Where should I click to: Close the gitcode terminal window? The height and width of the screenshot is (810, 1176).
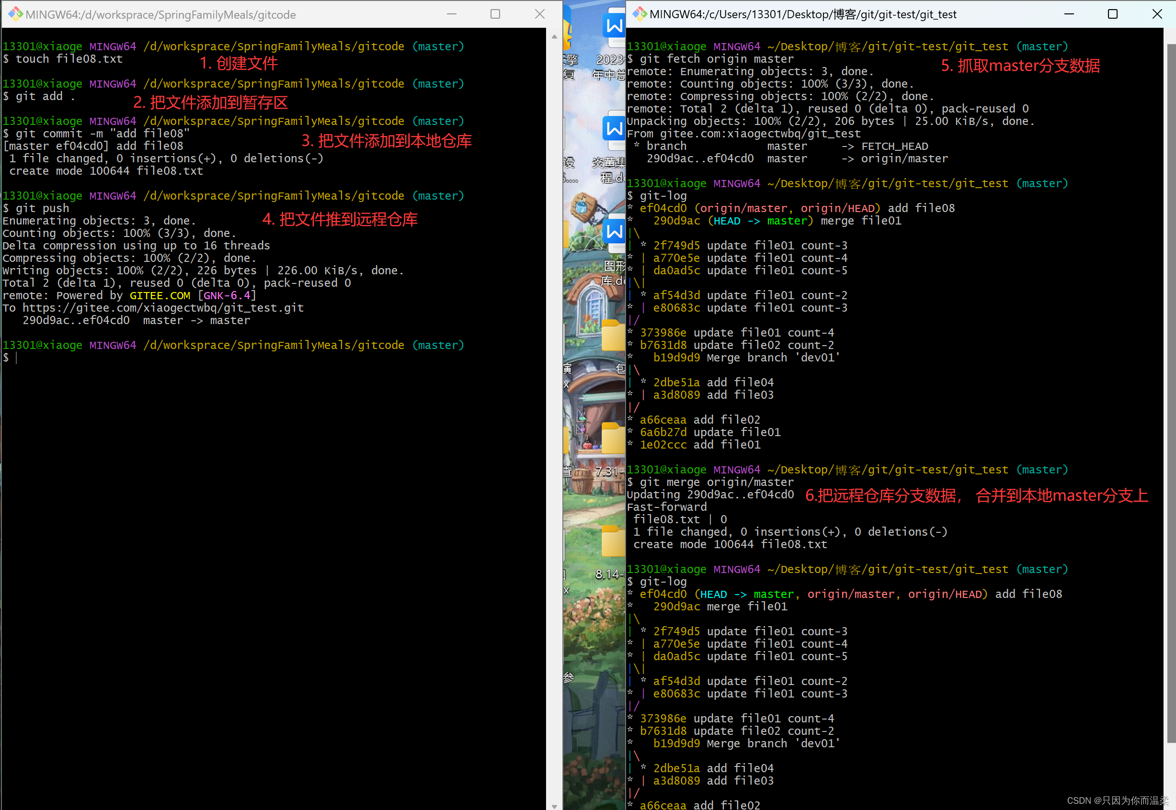point(539,14)
